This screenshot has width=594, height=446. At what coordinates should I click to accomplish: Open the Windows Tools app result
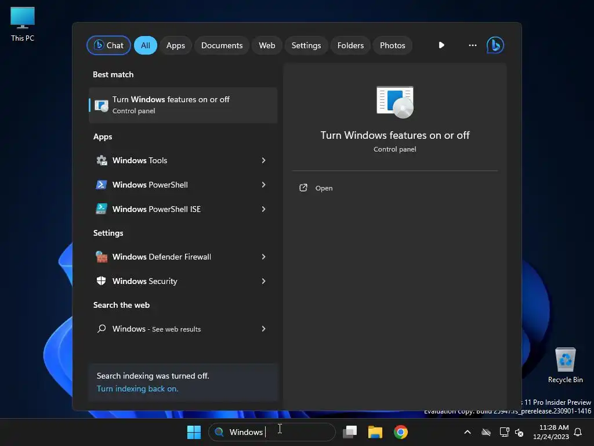pos(183,160)
